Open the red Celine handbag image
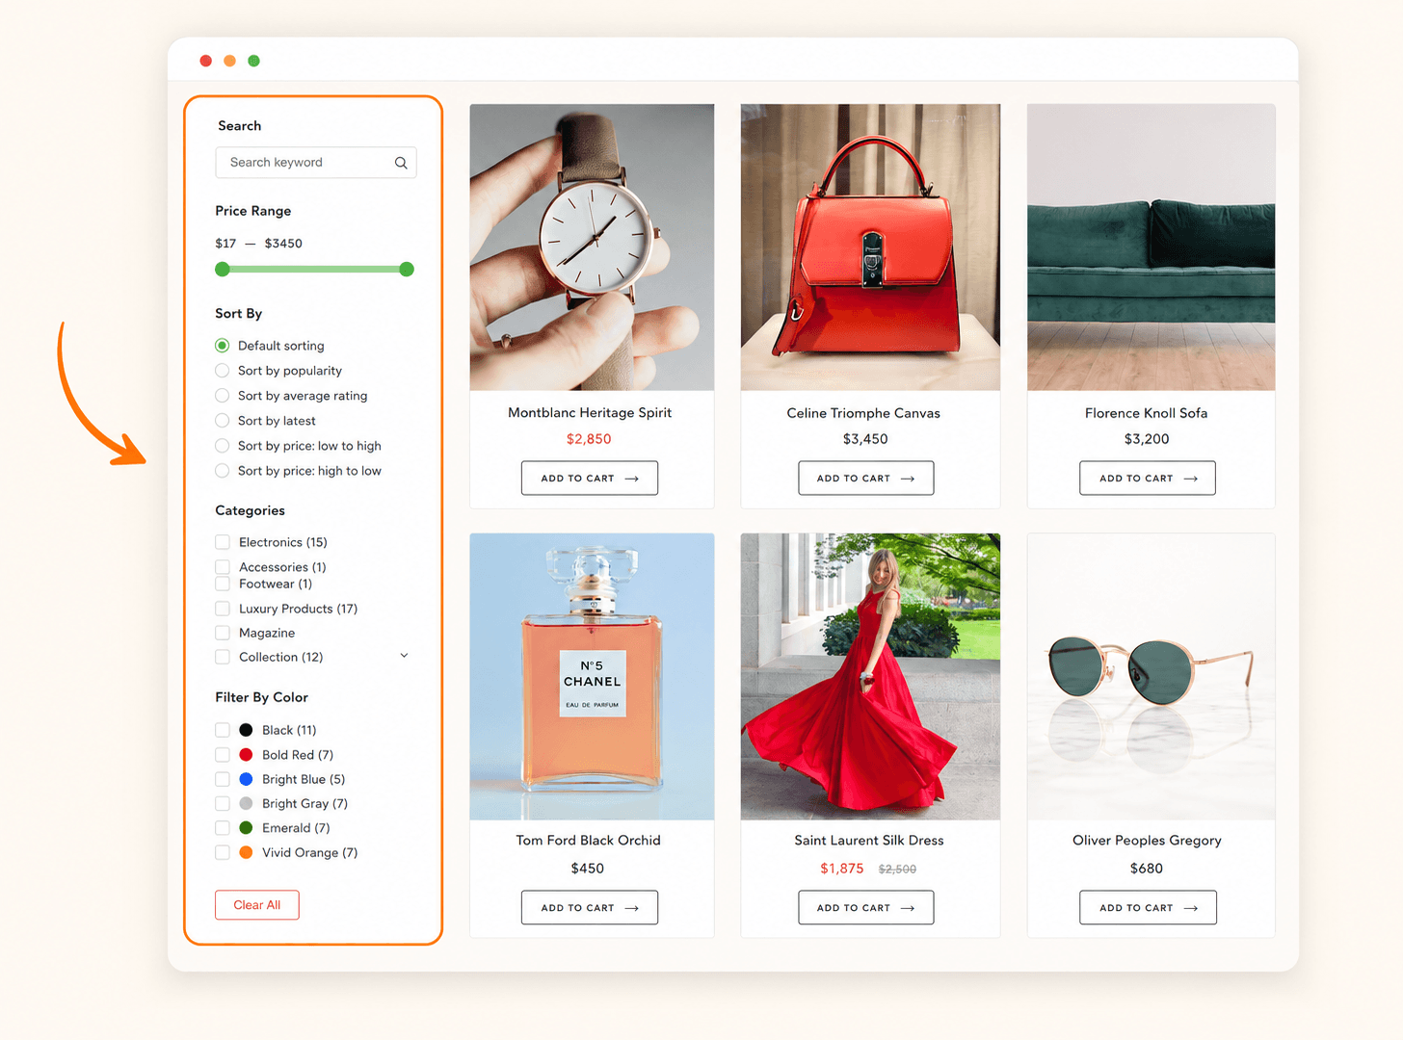This screenshot has height=1040, width=1403. point(870,247)
